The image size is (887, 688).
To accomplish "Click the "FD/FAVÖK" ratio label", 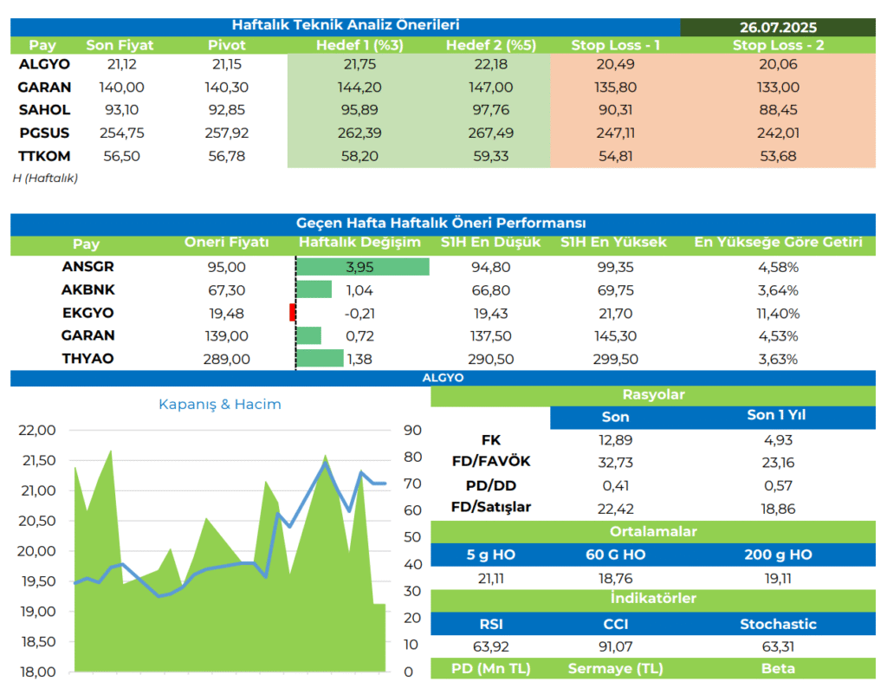I will [491, 462].
